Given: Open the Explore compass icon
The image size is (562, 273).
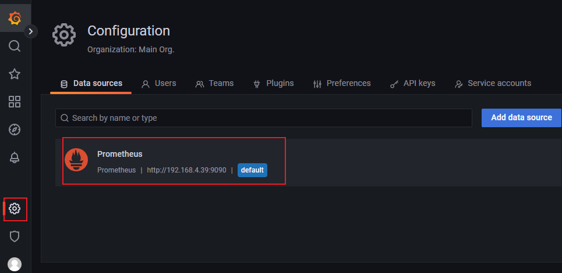Looking at the screenshot, I should coord(15,130).
